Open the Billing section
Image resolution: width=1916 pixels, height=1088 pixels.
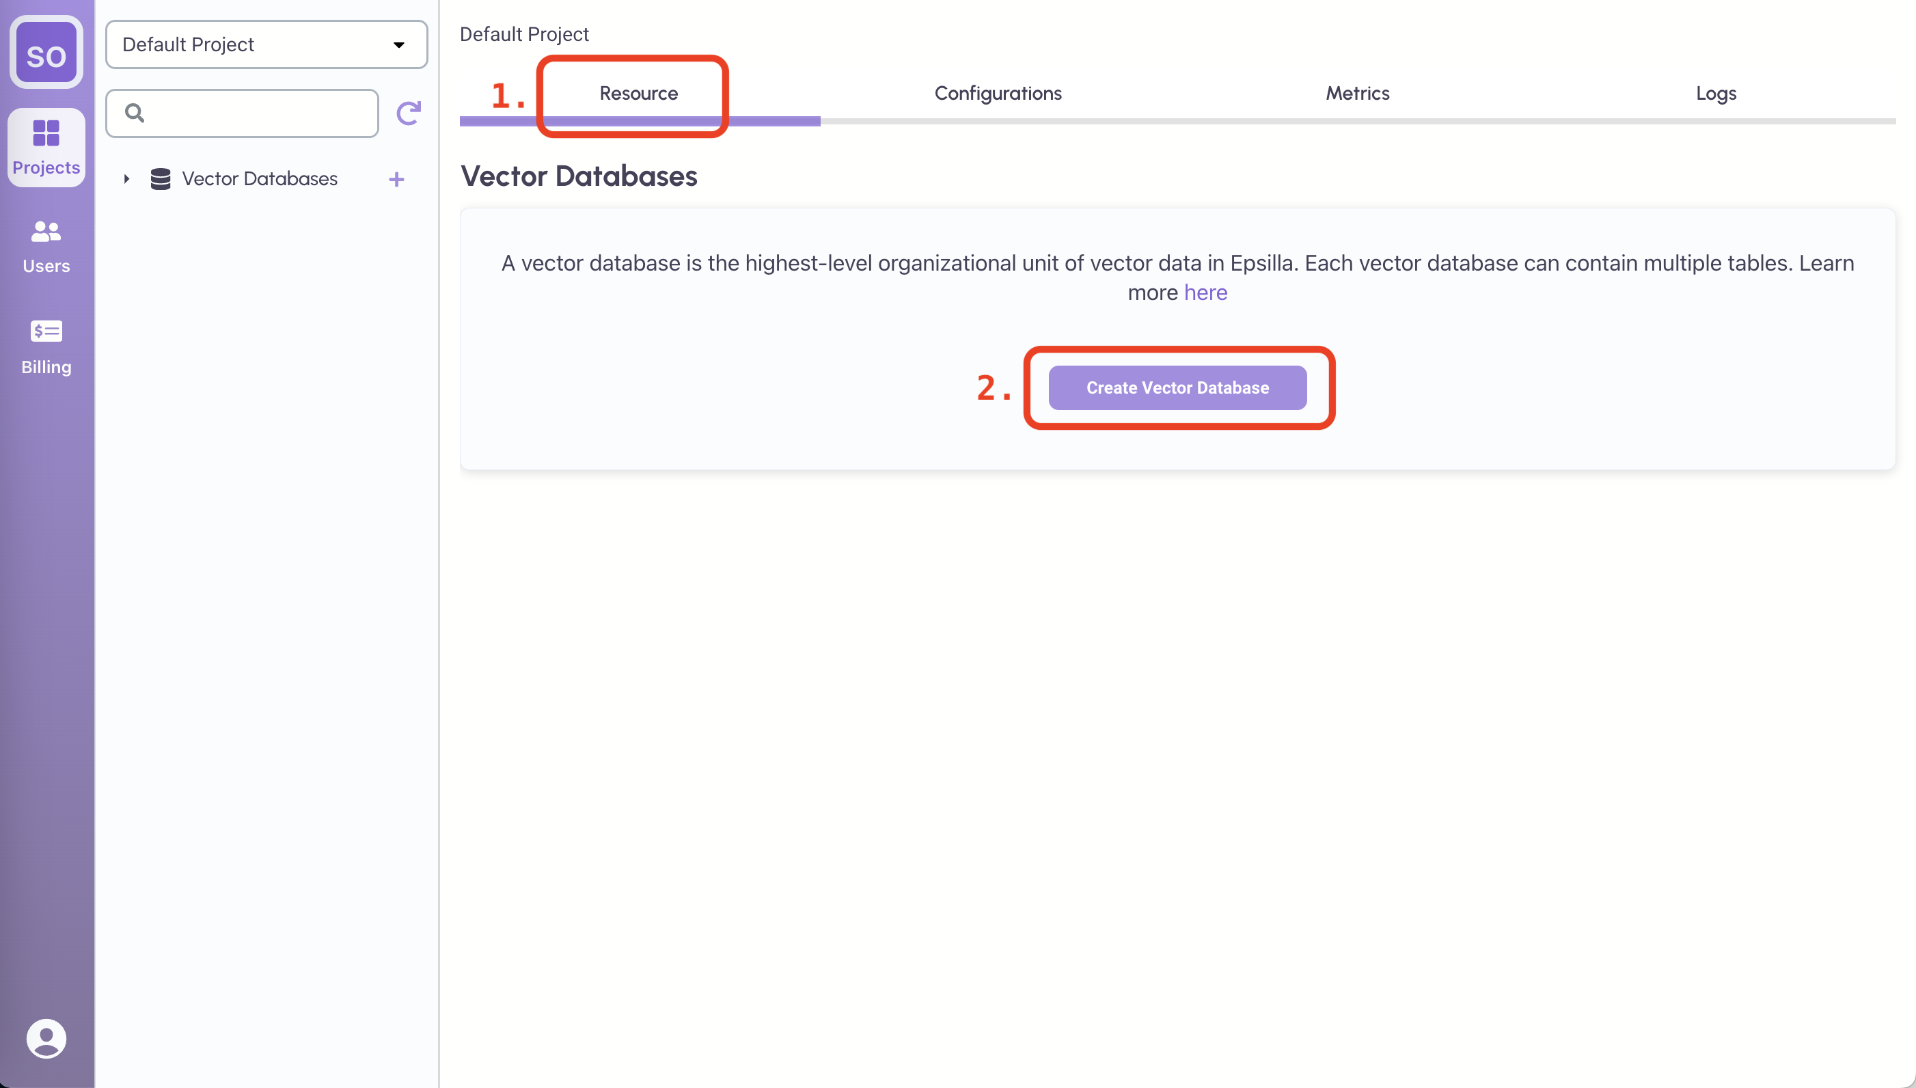point(46,347)
